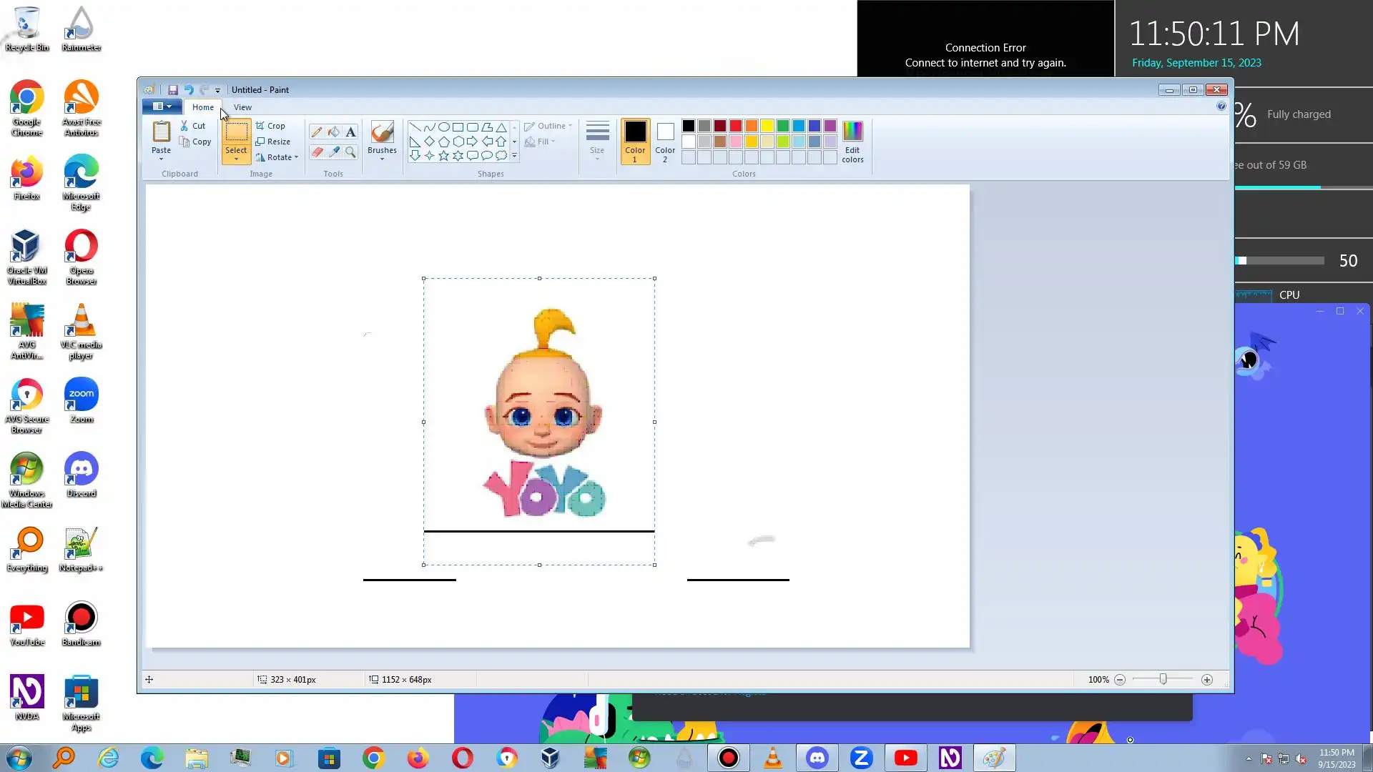
Task: Pick the red swatch in the palette
Action: [736, 126]
